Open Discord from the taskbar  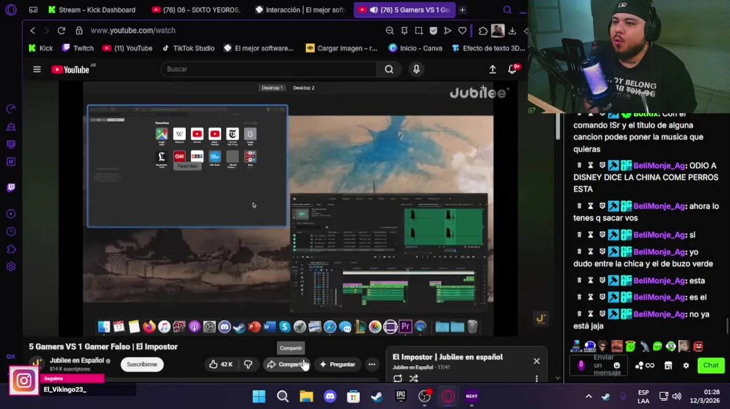pos(330,397)
